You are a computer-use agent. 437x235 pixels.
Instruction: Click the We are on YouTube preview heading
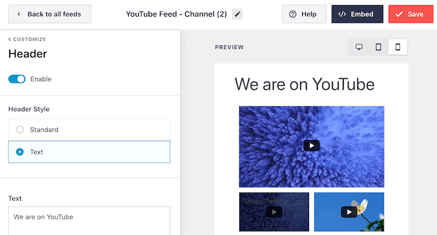(x=305, y=84)
